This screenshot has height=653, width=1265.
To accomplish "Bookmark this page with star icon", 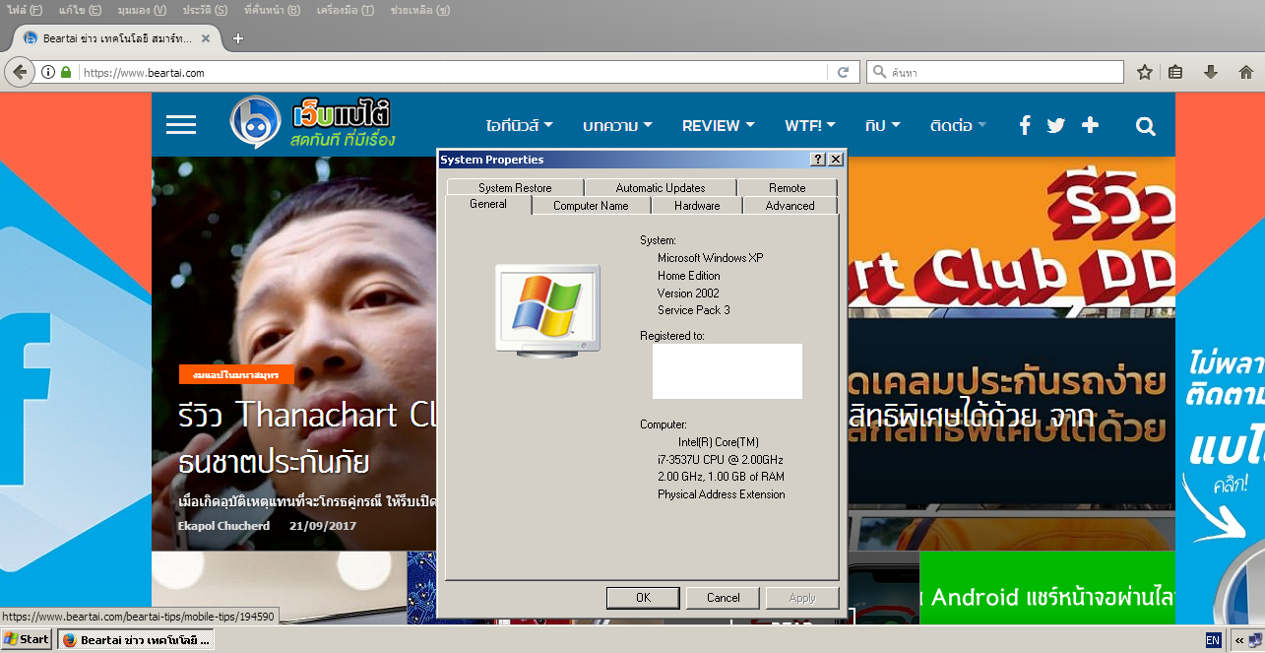I will click(1145, 72).
